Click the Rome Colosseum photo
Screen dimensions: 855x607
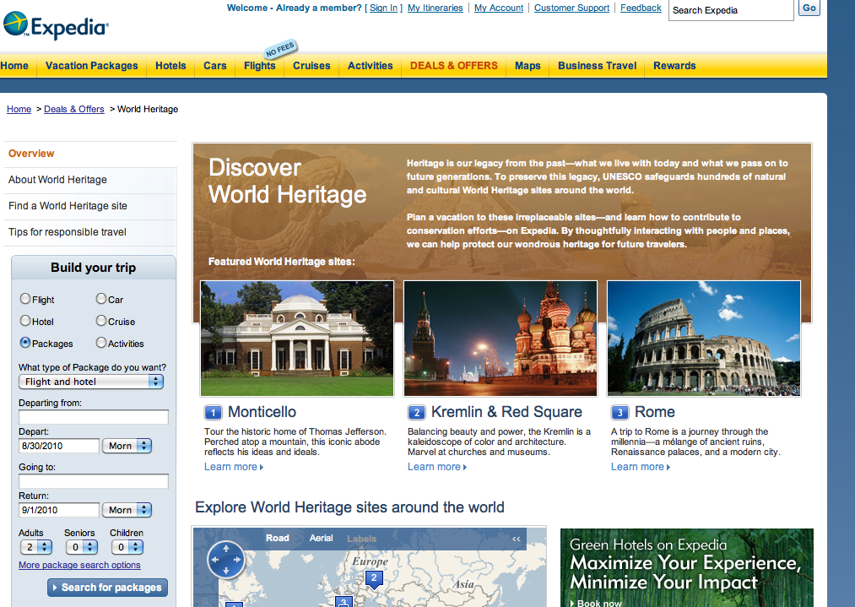[704, 339]
